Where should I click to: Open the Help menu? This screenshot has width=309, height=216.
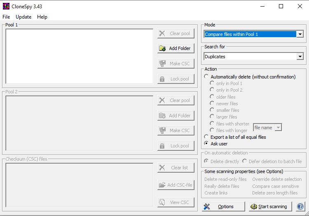click(x=42, y=17)
